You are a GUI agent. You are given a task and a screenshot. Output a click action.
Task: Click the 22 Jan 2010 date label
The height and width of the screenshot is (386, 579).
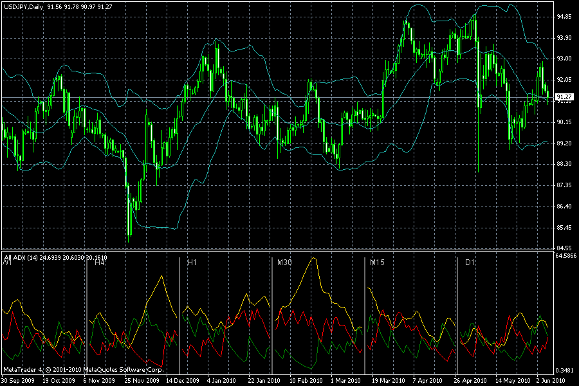[x=264, y=380]
